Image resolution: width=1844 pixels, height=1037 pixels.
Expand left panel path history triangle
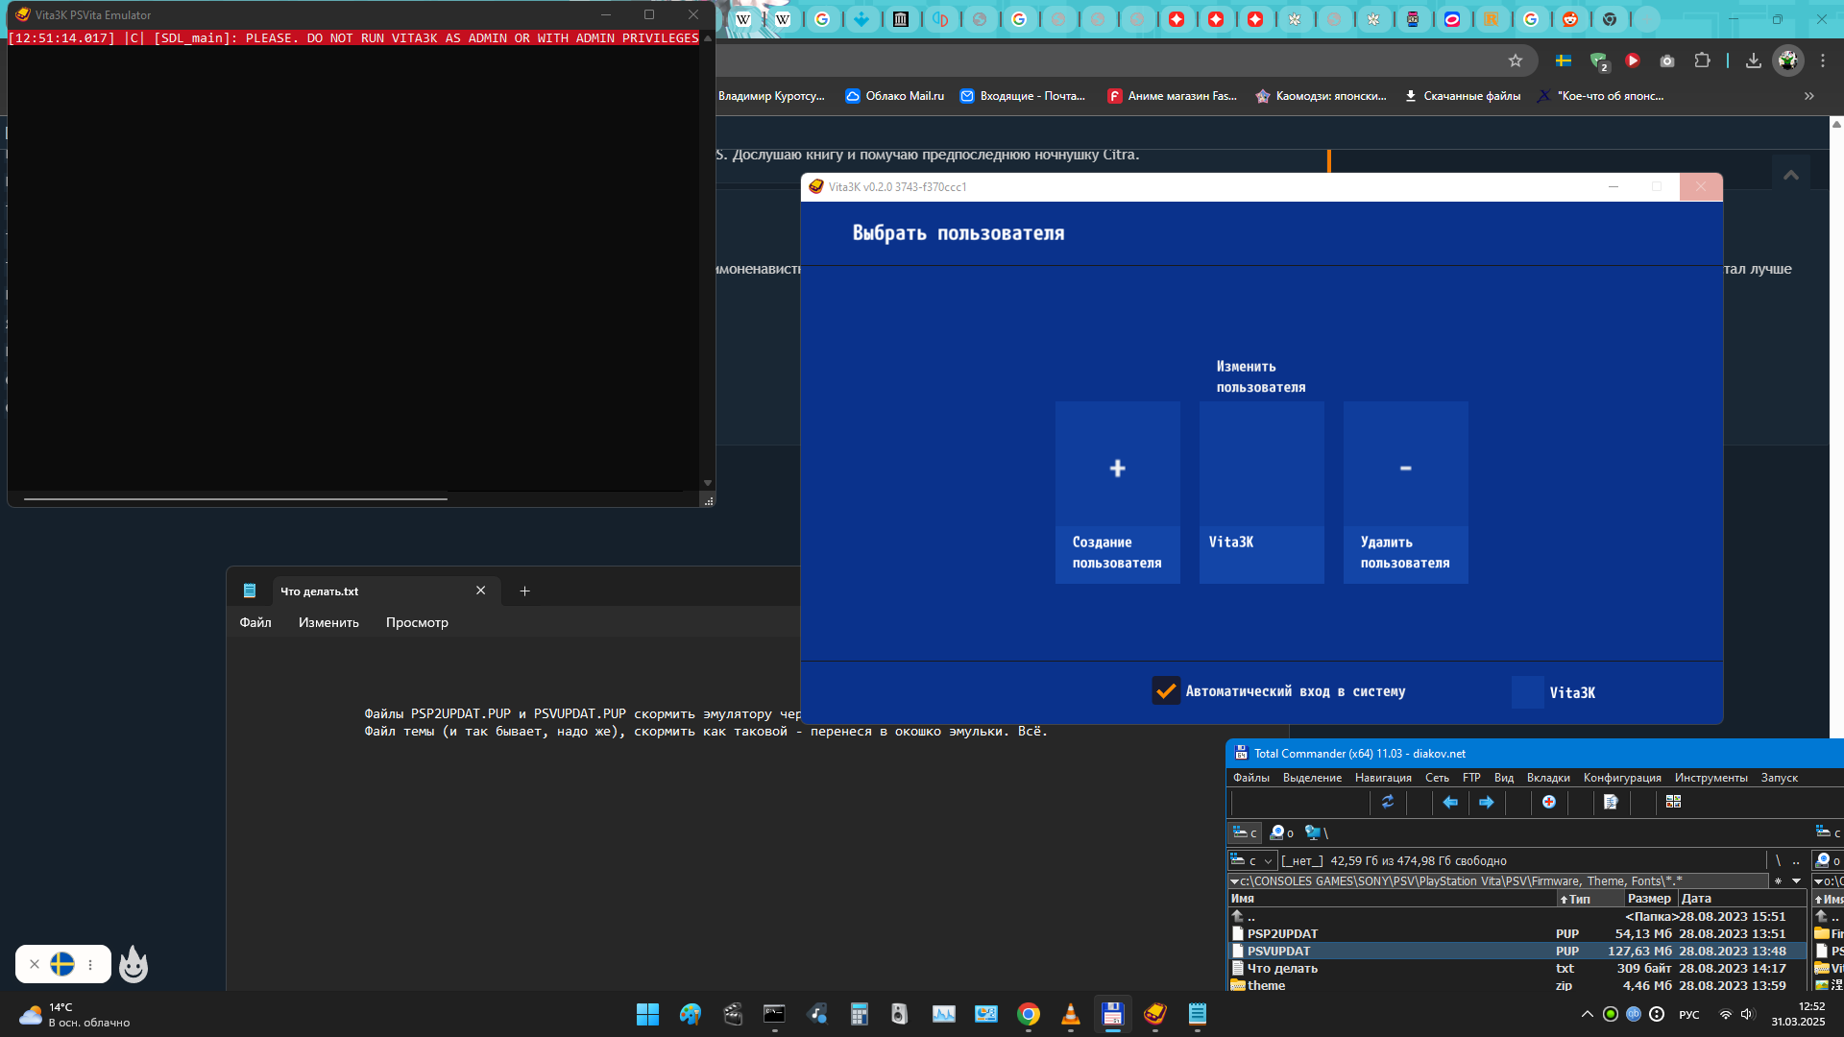1234,881
